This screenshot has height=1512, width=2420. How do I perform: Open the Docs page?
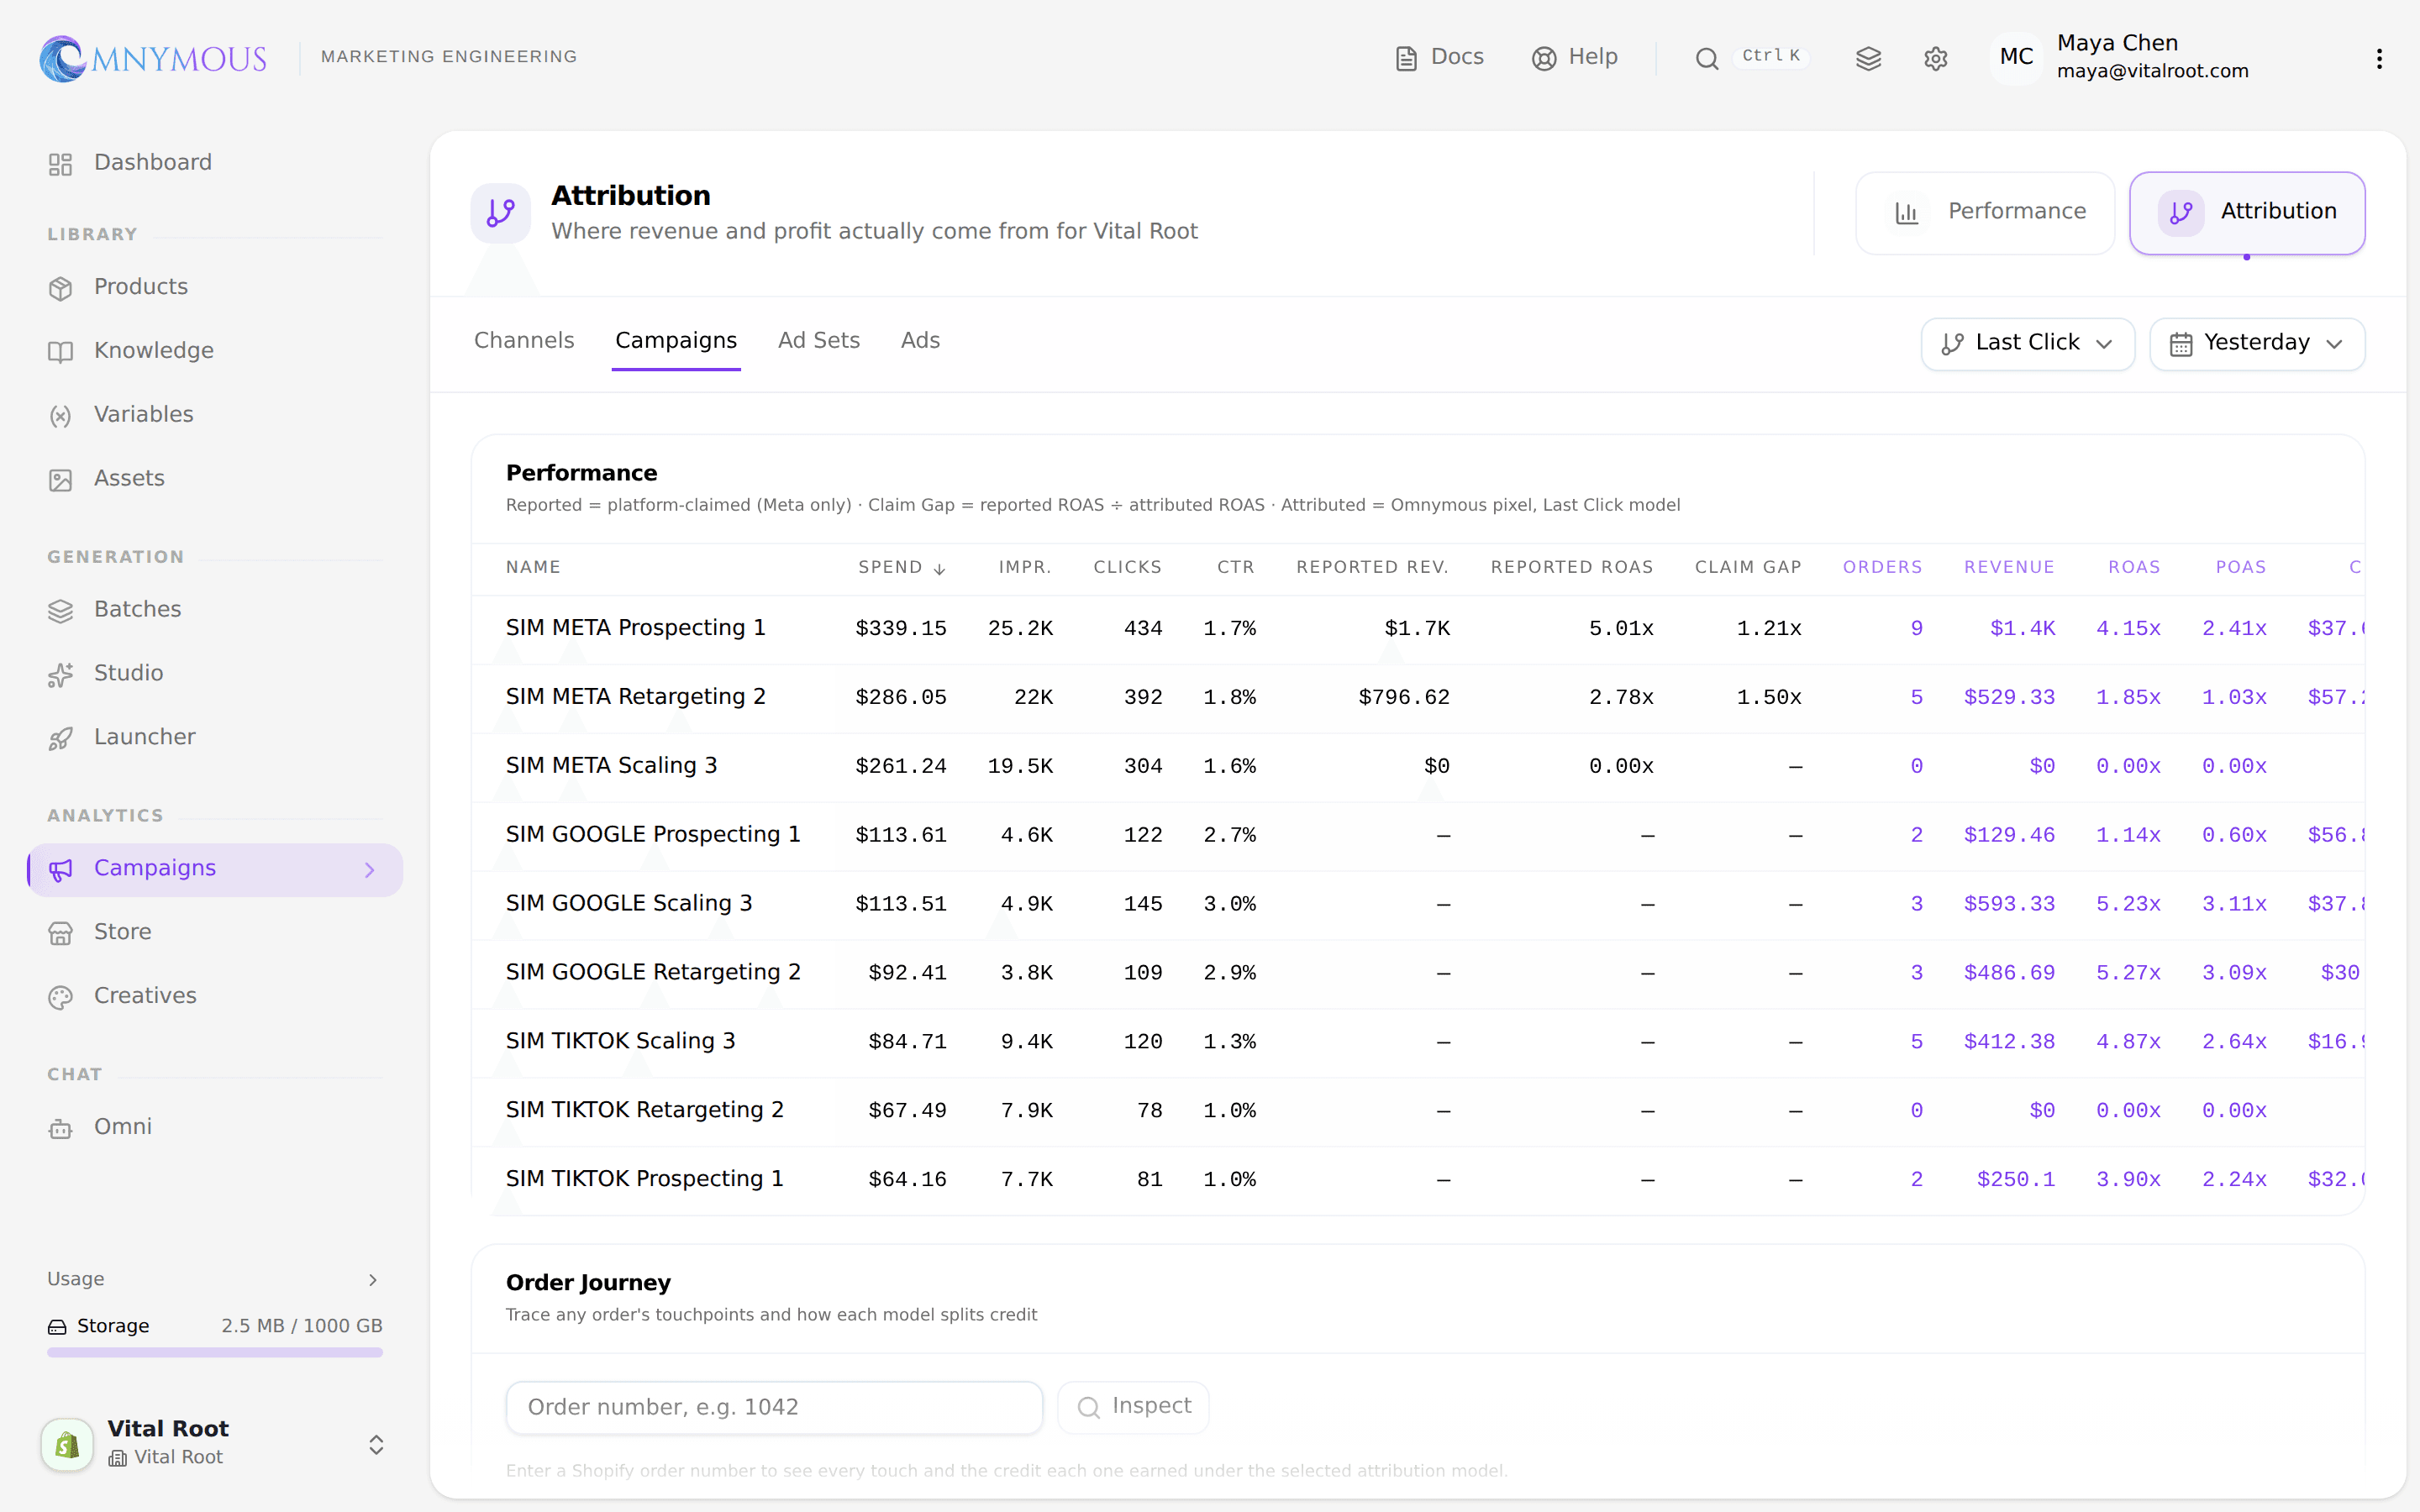click(x=1439, y=57)
